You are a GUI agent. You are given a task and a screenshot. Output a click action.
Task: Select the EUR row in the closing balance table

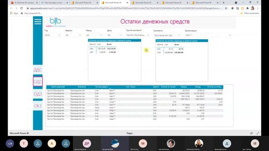pos(170,49)
